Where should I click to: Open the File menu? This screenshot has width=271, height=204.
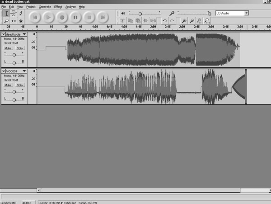point(4,7)
